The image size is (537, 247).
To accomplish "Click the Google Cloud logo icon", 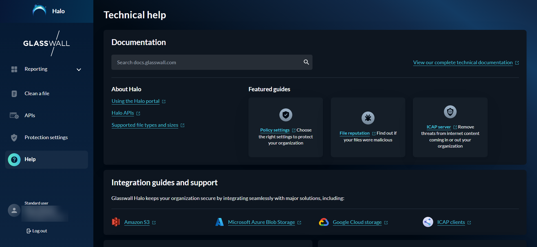I will coord(324,222).
